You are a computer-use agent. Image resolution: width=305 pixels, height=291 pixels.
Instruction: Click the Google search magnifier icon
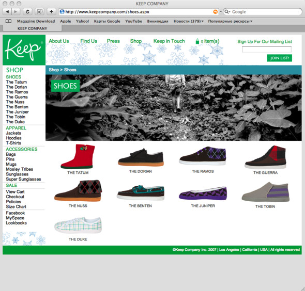227,12
